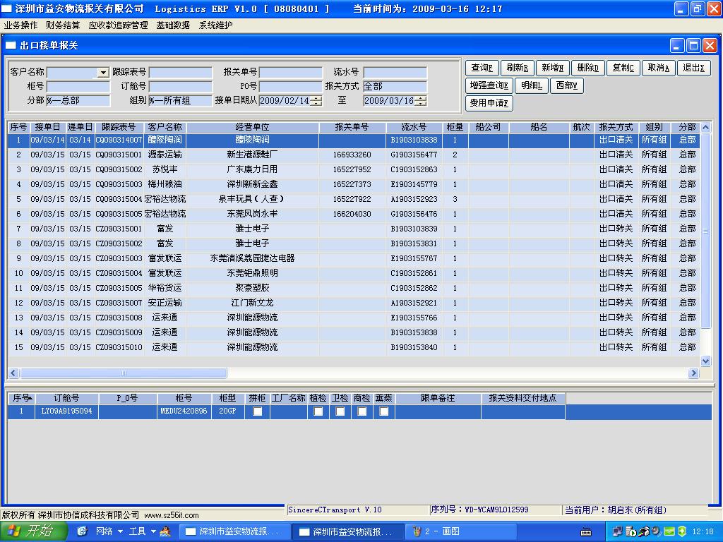Viewport: 723px width, 542px height.
Task: Click the 出口接单报关 sub-window title icon
Action: coord(11,46)
